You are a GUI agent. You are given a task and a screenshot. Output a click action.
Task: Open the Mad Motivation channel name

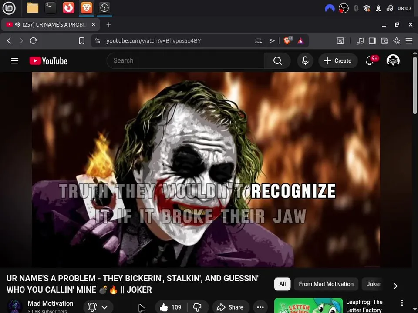pos(51,303)
